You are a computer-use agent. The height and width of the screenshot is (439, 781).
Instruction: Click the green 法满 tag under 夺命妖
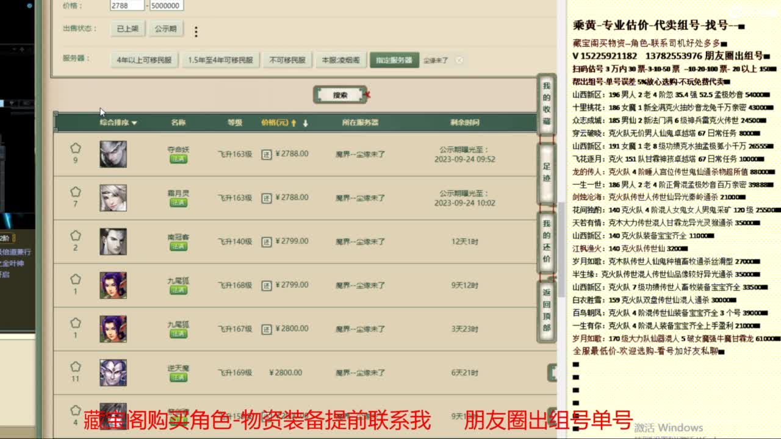pyautogui.click(x=178, y=159)
